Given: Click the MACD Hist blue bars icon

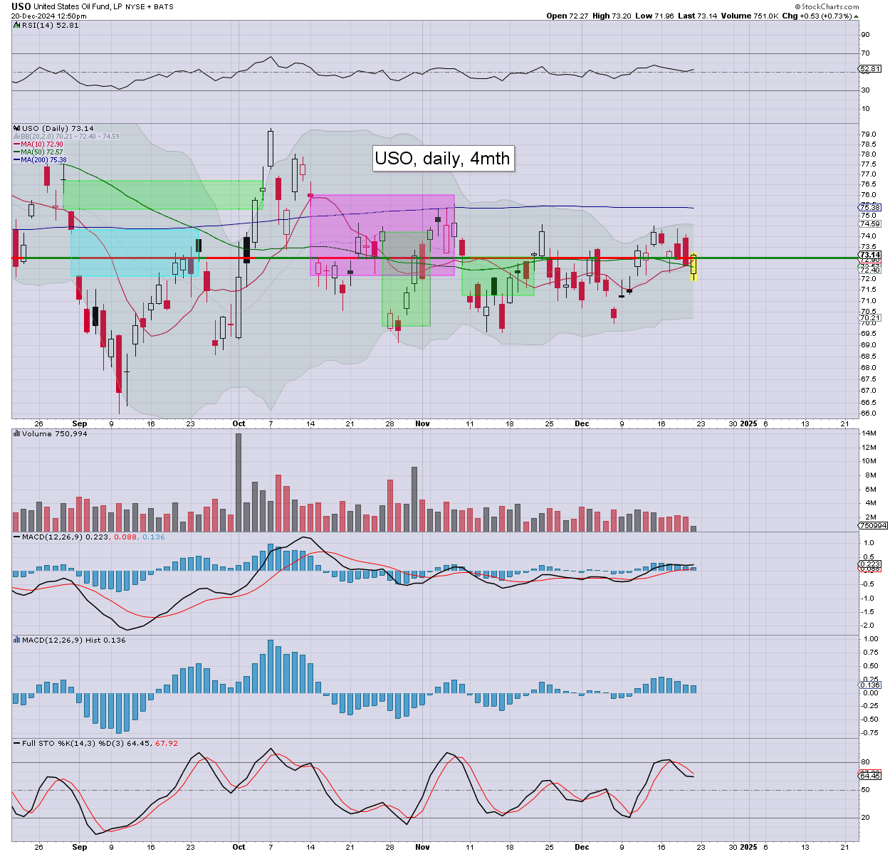Looking at the screenshot, I should click(17, 640).
